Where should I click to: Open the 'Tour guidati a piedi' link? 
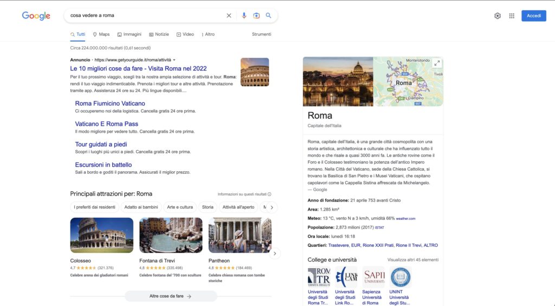point(101,144)
